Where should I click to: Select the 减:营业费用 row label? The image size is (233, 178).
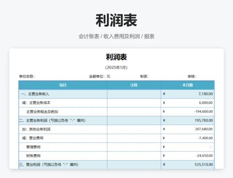(x=33, y=138)
